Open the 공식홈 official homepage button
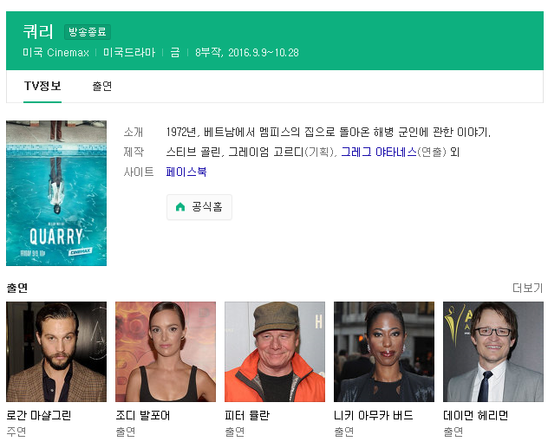Viewport: 548px width, 448px height. [199, 207]
